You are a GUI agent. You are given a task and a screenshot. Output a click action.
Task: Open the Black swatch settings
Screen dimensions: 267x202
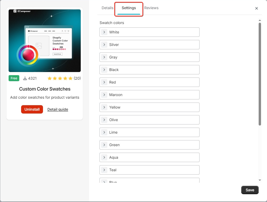click(149, 70)
